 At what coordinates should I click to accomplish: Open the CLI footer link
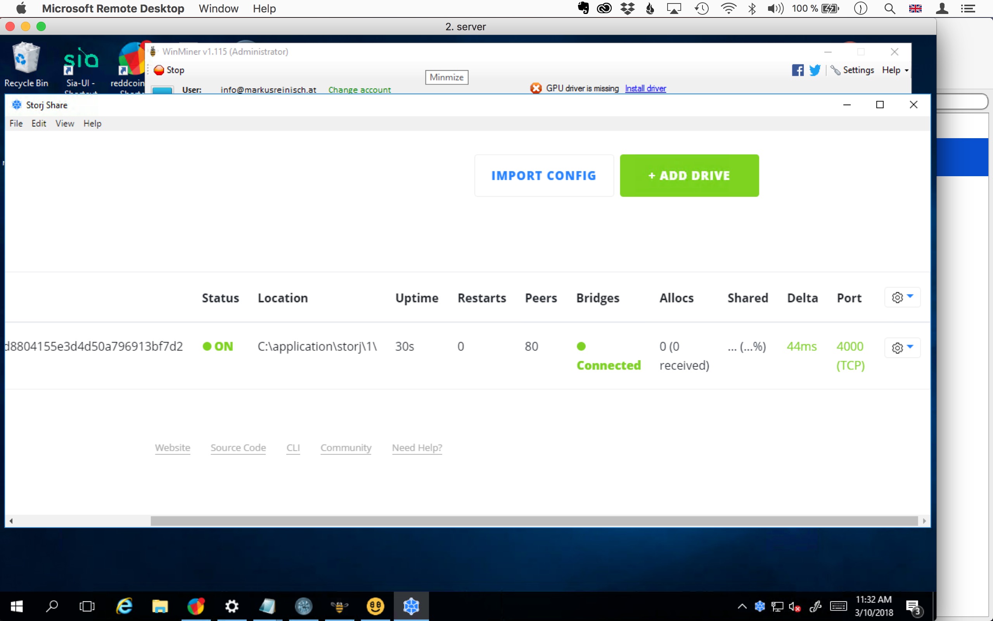tap(293, 448)
